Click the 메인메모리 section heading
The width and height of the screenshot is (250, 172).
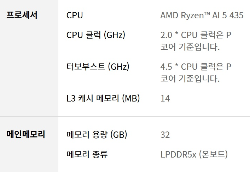(x=26, y=134)
